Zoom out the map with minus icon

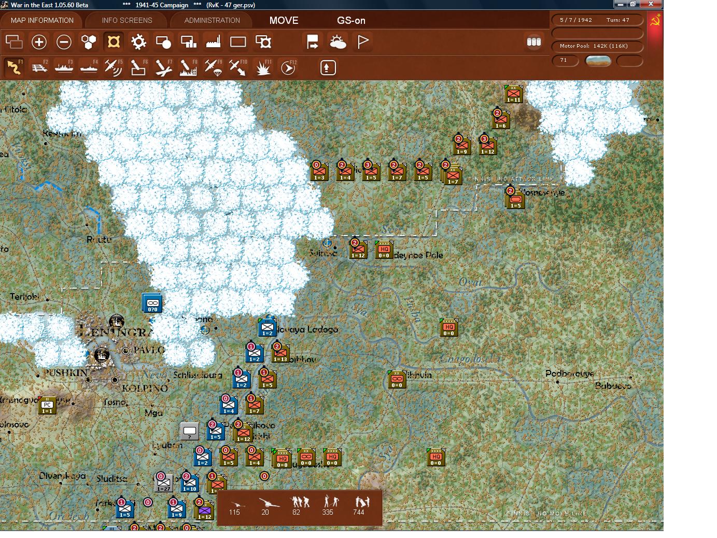pyautogui.click(x=64, y=42)
